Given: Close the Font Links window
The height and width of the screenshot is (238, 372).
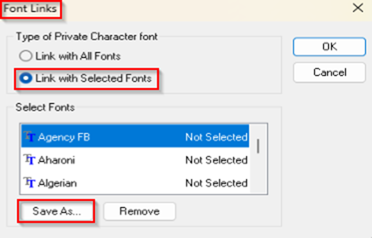Looking at the screenshot, I should click(x=358, y=8).
